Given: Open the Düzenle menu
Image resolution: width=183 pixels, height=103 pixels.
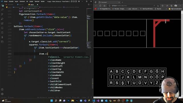Looking at the screenshot, I should coord(11,1).
